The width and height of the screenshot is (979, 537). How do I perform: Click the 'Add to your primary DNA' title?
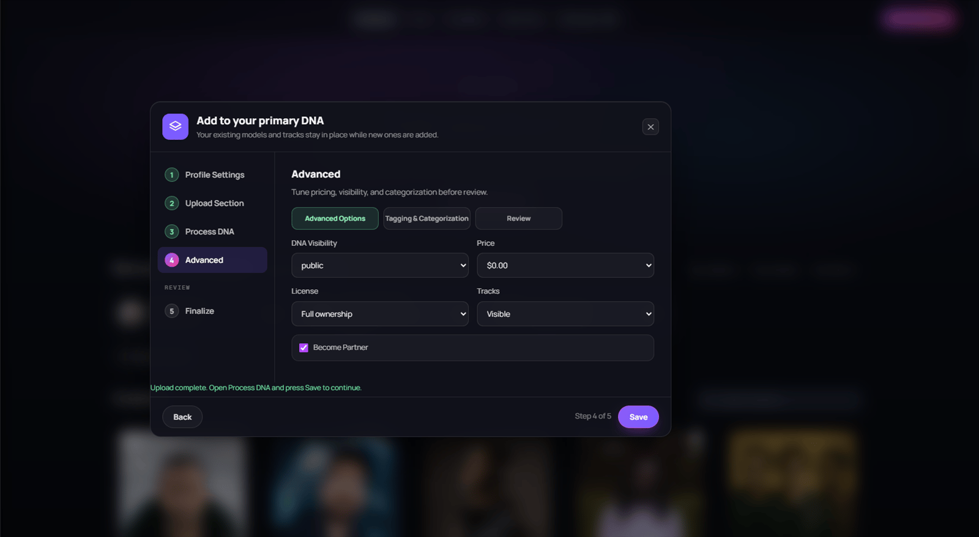tap(260, 120)
